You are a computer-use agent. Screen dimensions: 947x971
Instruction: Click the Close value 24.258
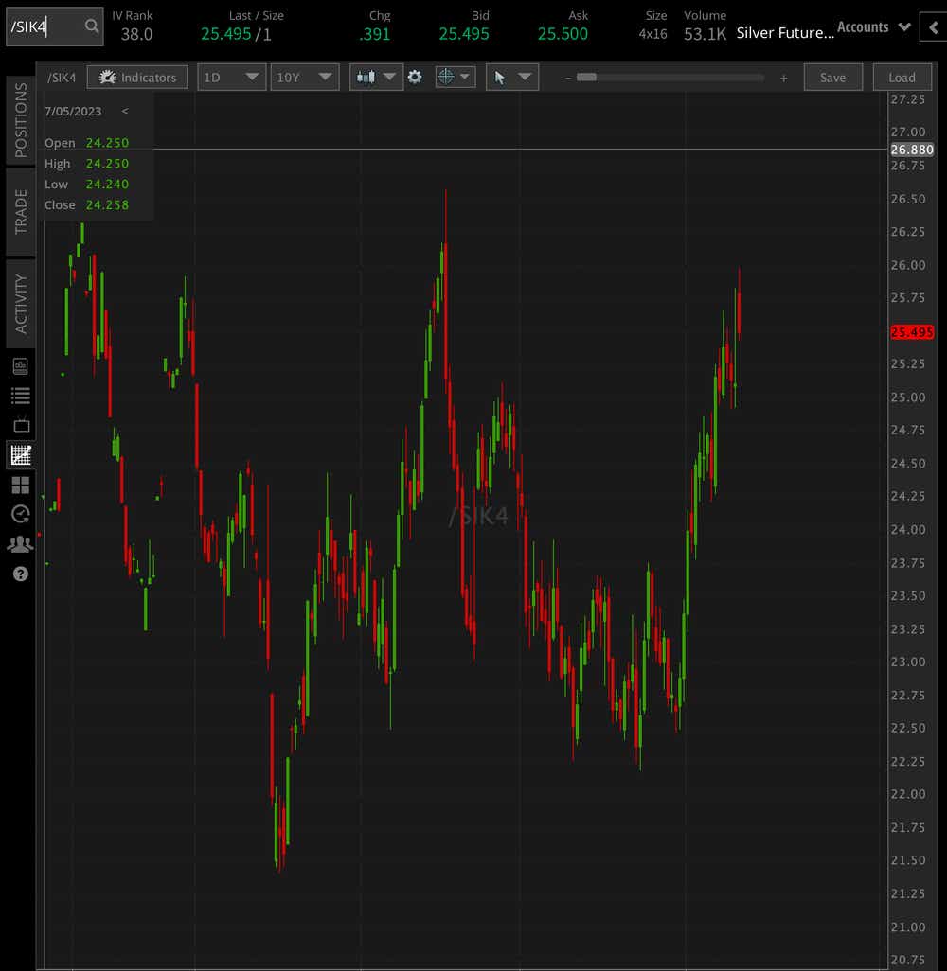coord(107,205)
